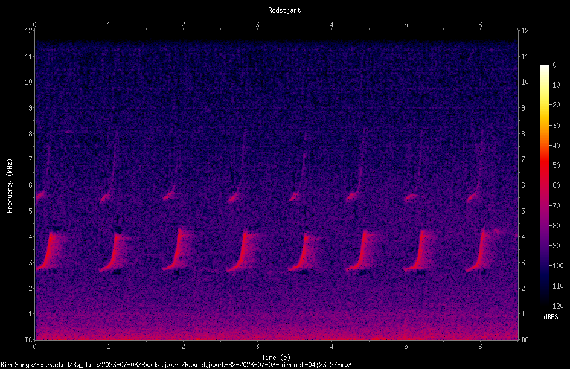The width and height of the screenshot is (570, 369).
Task: Click the first chirp near 3 kHz
Action: point(48,251)
